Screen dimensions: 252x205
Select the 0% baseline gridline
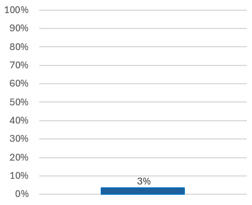click(x=143, y=194)
